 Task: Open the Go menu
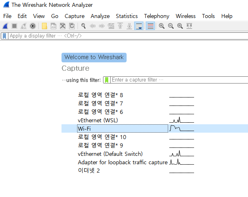point(55,16)
